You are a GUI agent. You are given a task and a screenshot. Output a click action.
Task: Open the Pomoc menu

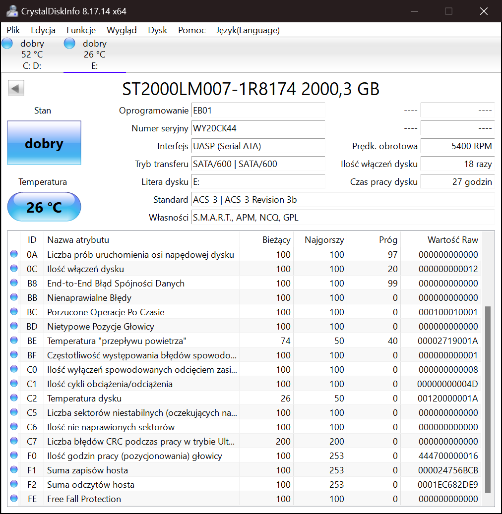coord(191,30)
